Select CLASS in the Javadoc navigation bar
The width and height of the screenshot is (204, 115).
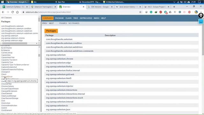tap(69, 18)
